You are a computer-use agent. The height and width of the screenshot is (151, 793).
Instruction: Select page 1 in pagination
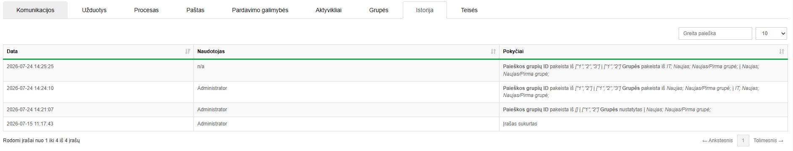point(743,141)
